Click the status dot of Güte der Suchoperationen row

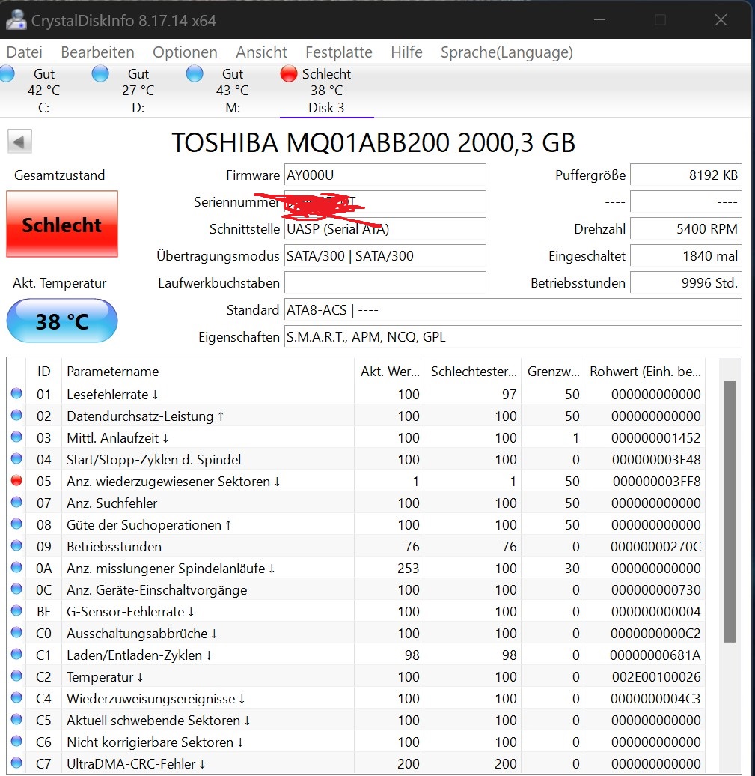point(16,524)
